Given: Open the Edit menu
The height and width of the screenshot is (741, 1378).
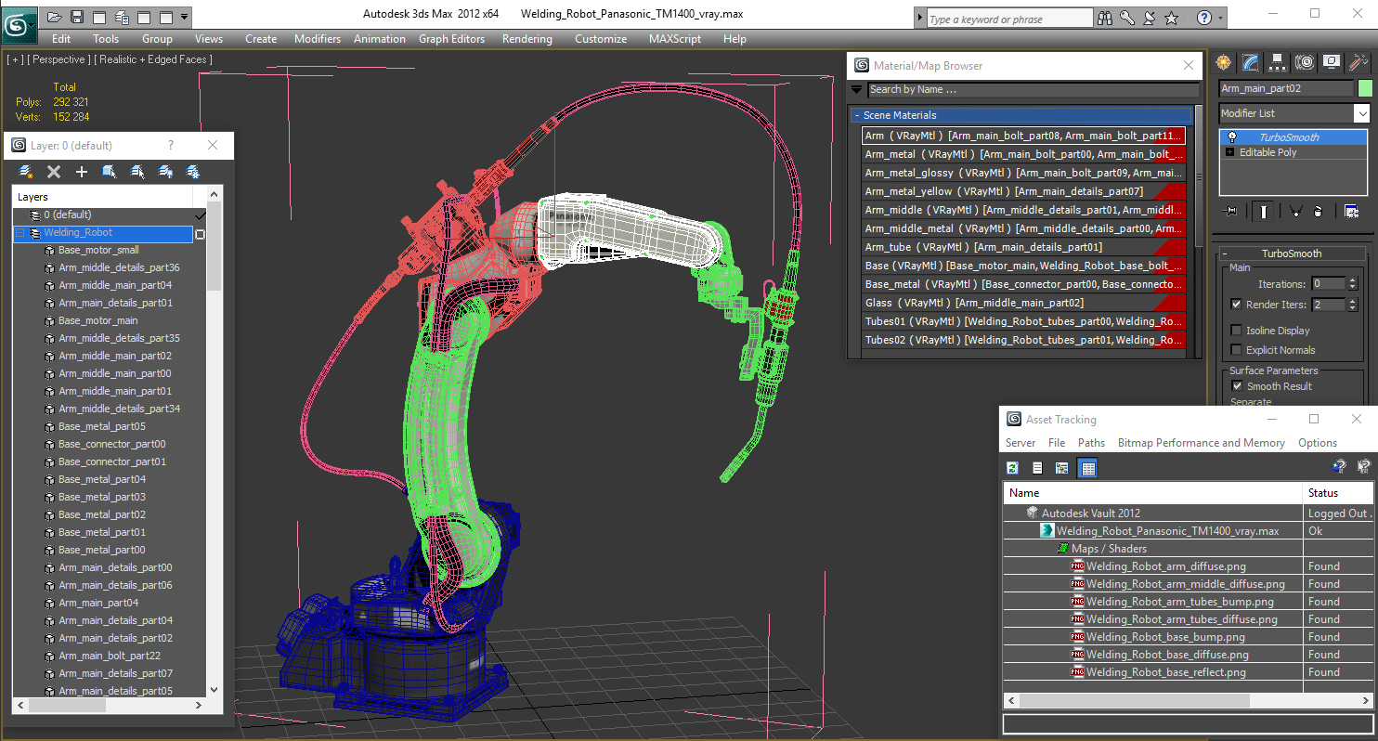Looking at the screenshot, I should click(61, 39).
